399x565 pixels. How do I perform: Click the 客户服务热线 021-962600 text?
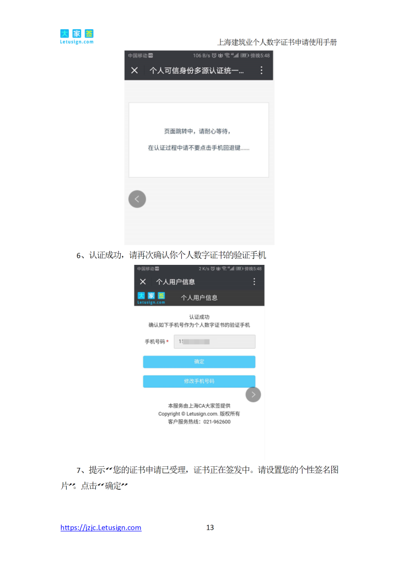click(x=199, y=422)
